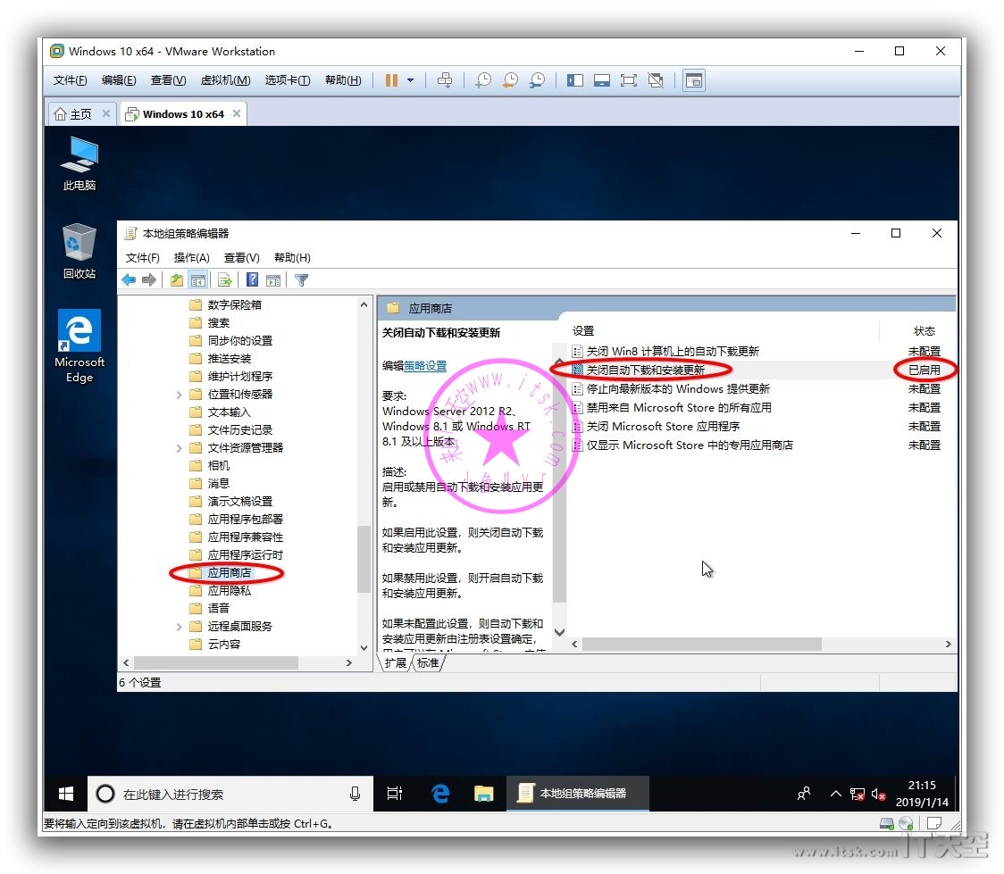Image resolution: width=1004 pixels, height=874 pixels.
Task: Open Task View from the taskbar
Action: (395, 794)
